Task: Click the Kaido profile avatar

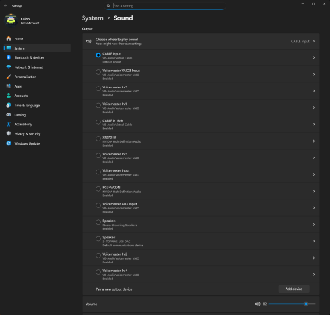Action: (x=11, y=20)
